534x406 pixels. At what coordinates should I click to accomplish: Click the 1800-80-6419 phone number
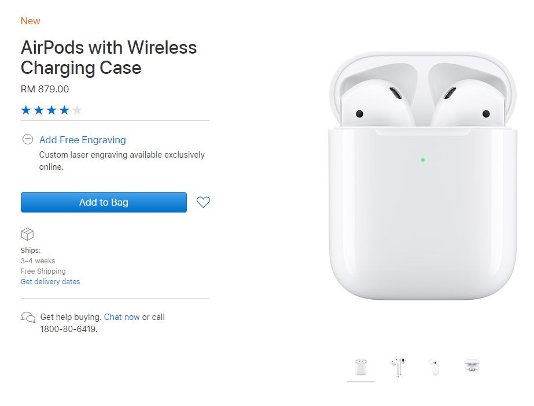click(x=68, y=329)
